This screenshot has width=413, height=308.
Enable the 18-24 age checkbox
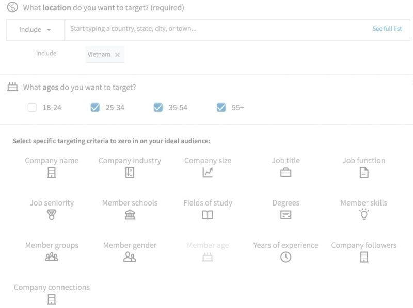tap(32, 108)
